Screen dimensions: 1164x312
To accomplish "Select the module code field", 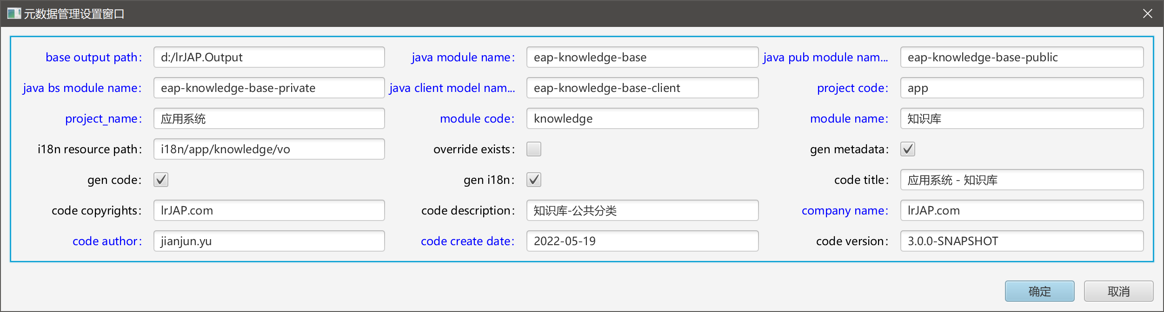I will click(643, 118).
